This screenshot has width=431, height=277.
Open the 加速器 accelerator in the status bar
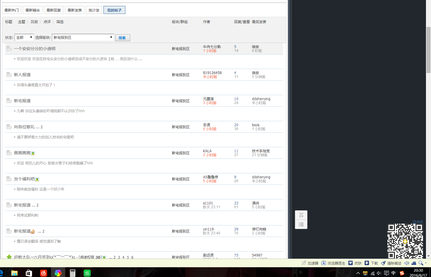[x=310, y=263]
